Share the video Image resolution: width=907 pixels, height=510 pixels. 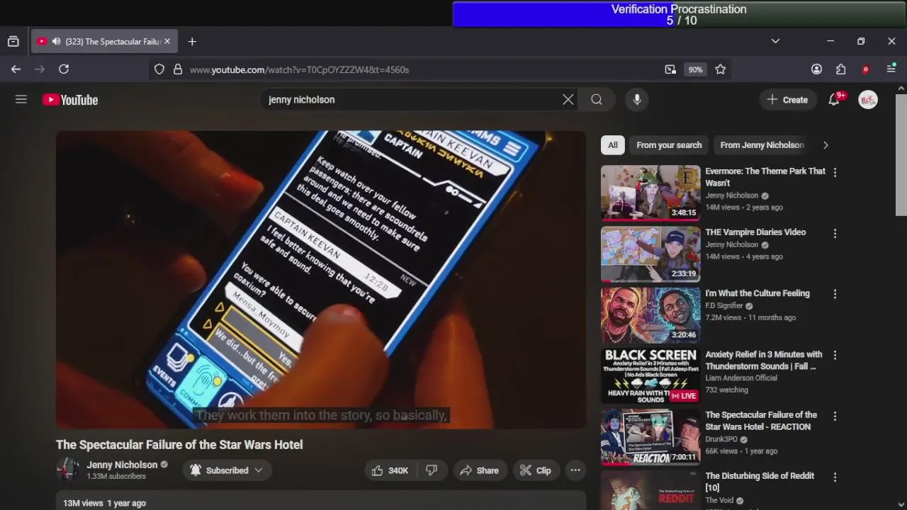pyautogui.click(x=479, y=470)
